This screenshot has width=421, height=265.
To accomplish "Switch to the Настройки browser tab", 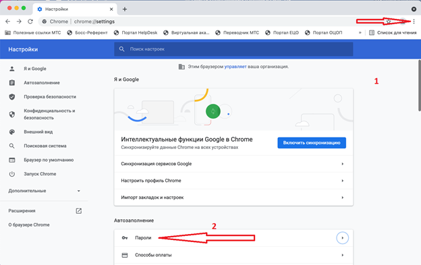I will (75, 9).
